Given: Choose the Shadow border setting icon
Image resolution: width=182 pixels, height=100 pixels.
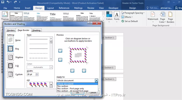Looking at the screenshot, I should coord(10,57).
